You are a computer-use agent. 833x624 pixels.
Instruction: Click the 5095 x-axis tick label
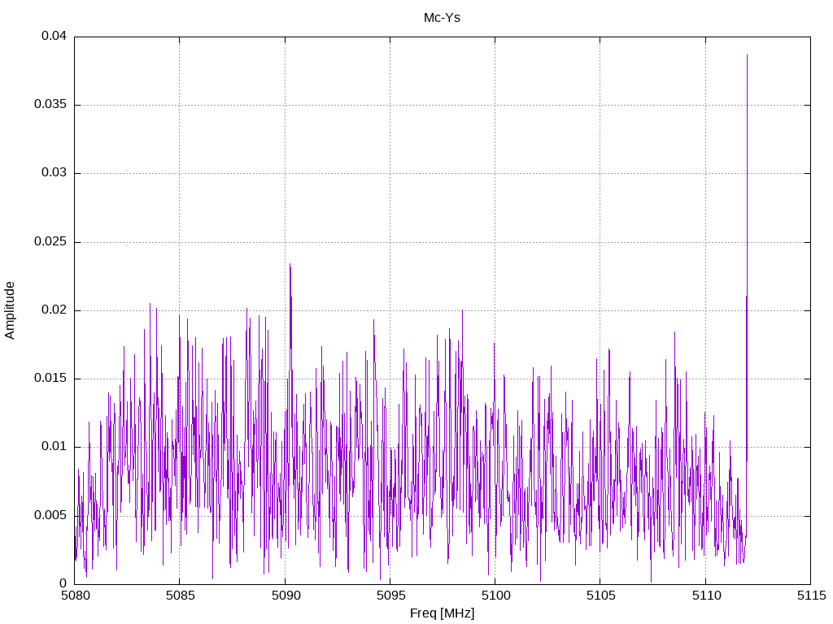[390, 596]
